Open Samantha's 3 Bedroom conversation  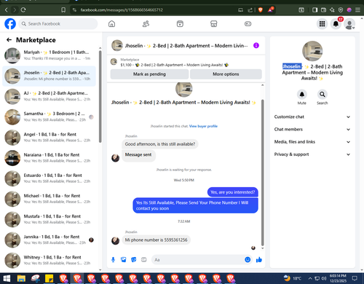pyautogui.click(x=49, y=117)
